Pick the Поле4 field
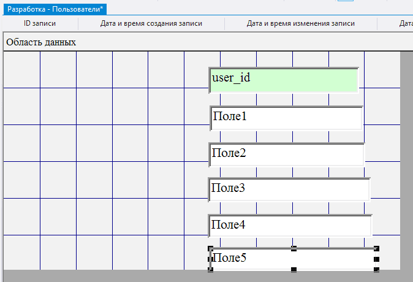Screen dimensions: 413x282 pyautogui.click(x=290, y=226)
